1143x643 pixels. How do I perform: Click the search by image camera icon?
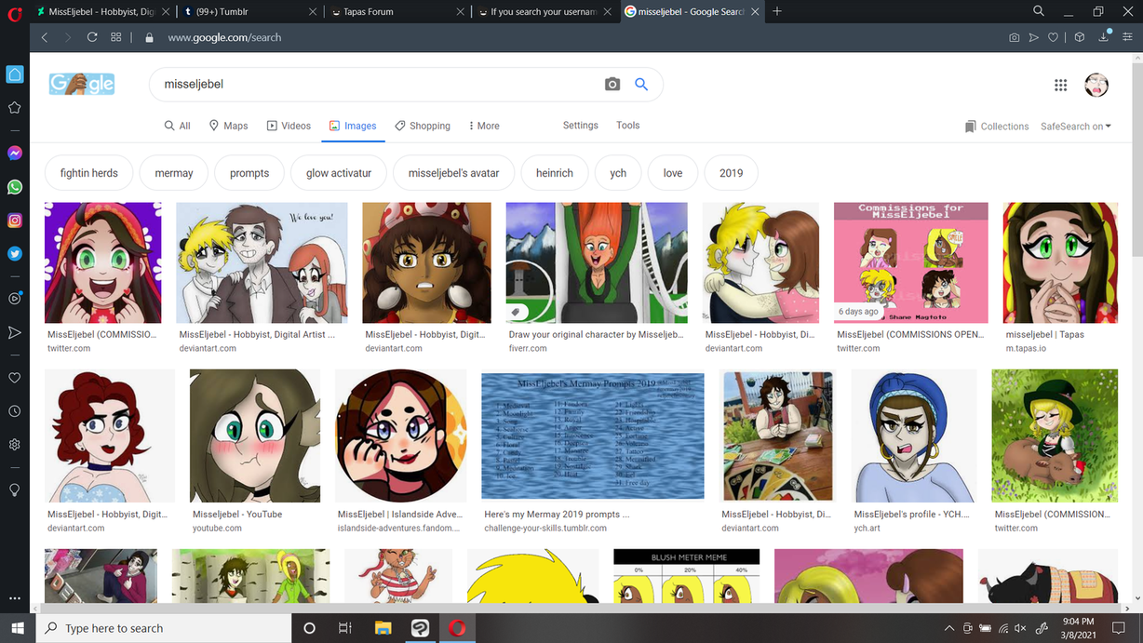click(x=612, y=85)
